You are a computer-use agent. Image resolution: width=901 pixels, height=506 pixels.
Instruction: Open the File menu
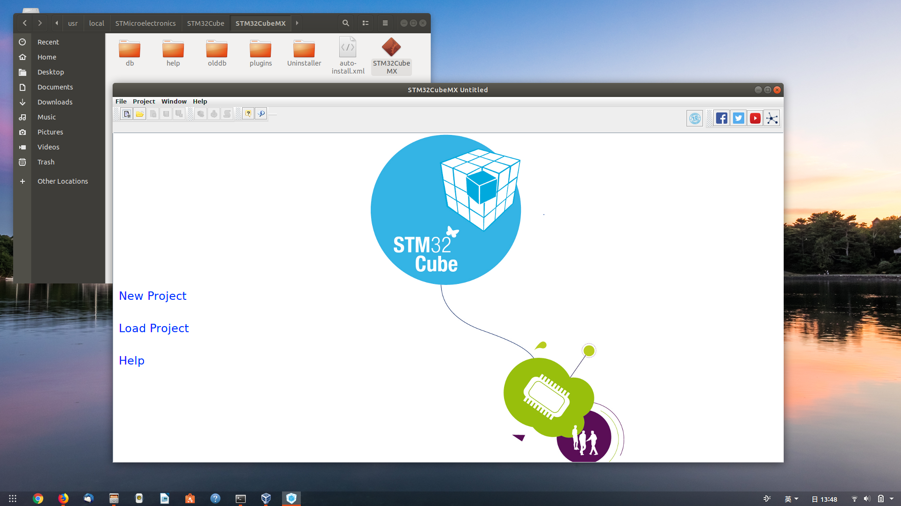[x=121, y=101]
